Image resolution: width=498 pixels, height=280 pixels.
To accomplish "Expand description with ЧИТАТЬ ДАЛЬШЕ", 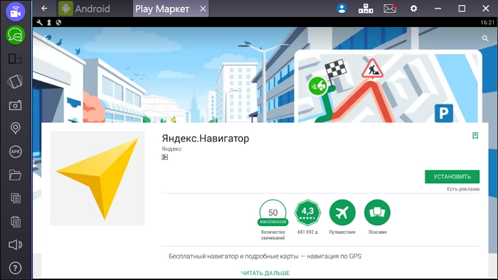I will (x=265, y=273).
